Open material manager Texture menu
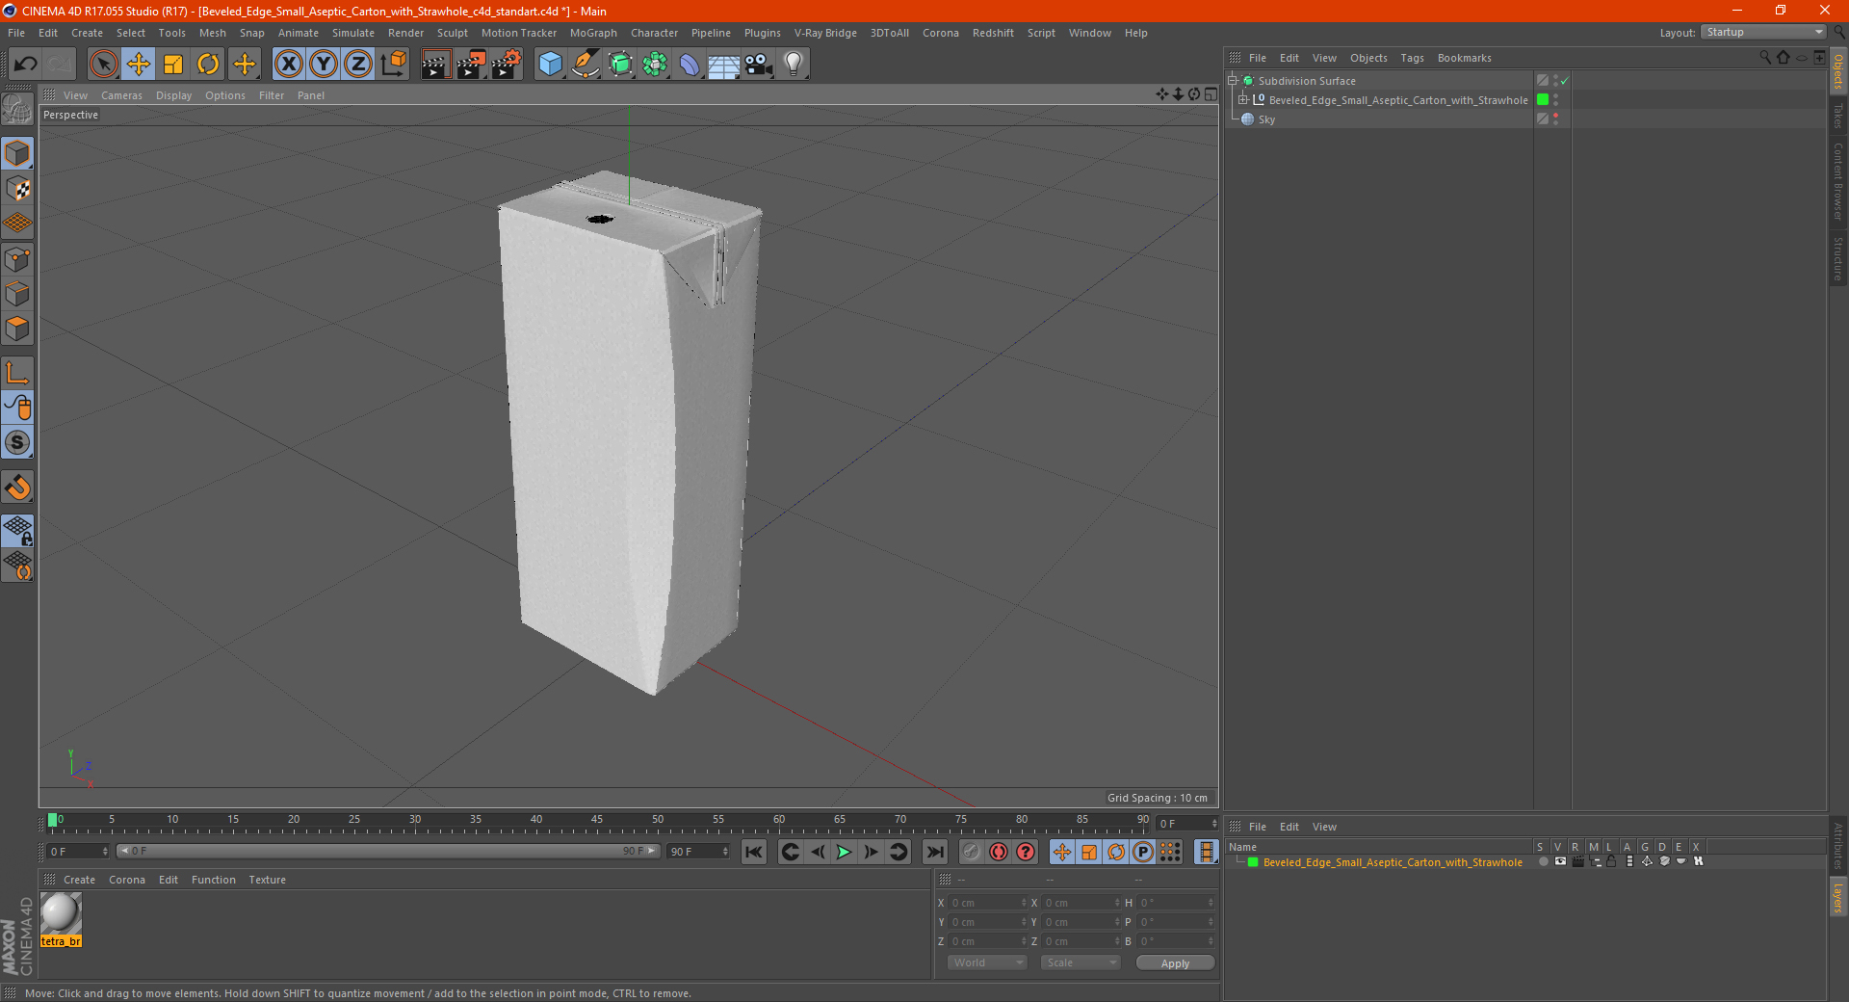This screenshot has width=1849, height=1002. coord(267,880)
